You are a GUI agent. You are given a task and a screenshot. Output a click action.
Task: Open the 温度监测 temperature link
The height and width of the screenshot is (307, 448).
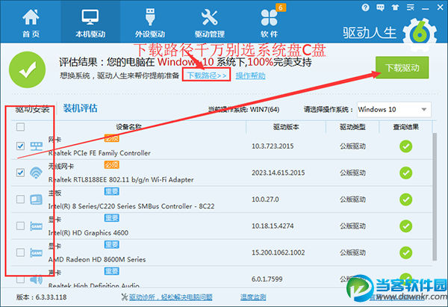tap(253, 297)
